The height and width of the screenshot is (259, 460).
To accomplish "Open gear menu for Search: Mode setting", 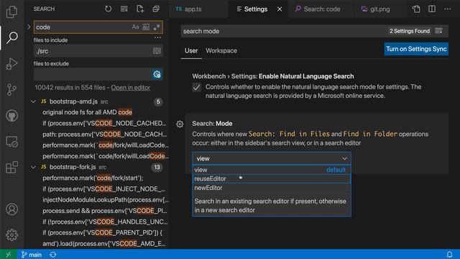I will pyautogui.click(x=180, y=124).
